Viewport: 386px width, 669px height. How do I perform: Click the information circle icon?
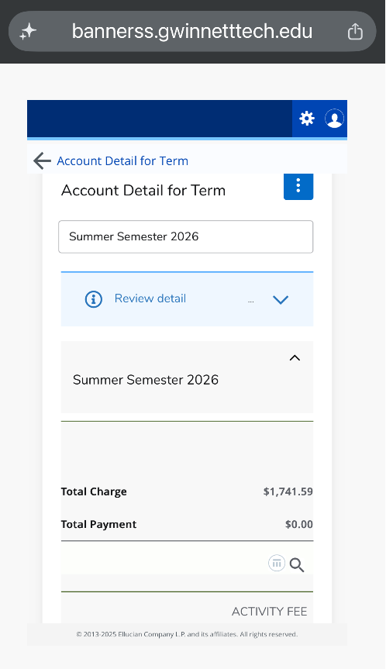tap(94, 299)
